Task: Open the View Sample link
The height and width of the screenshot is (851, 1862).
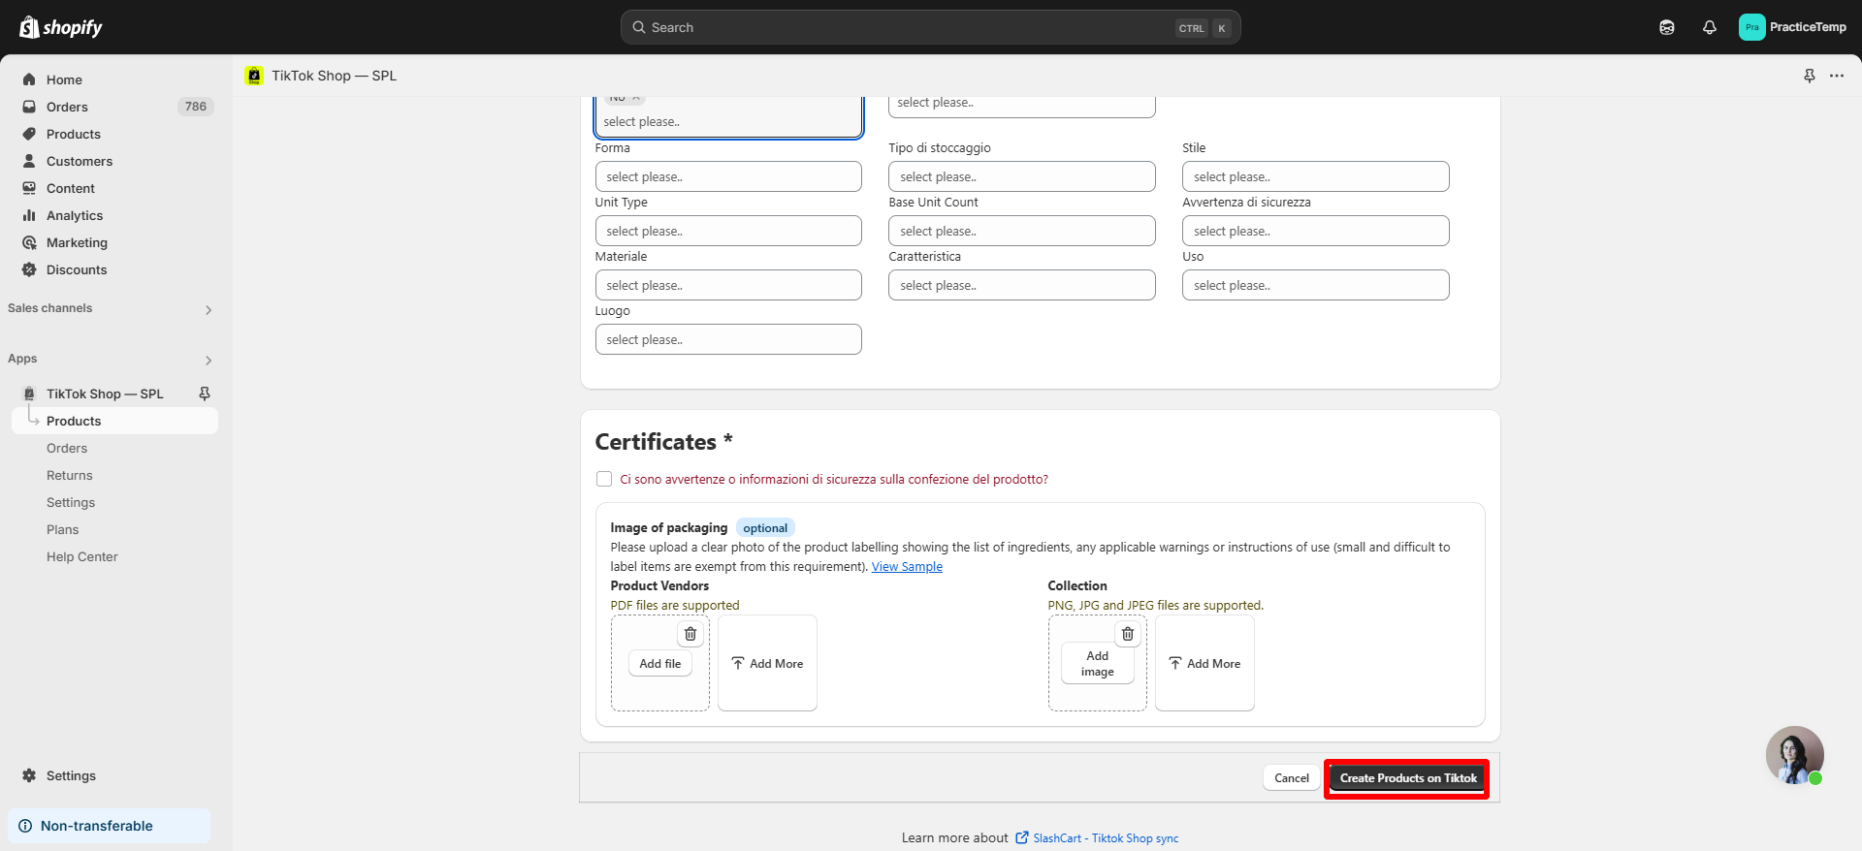Action: [x=907, y=567]
